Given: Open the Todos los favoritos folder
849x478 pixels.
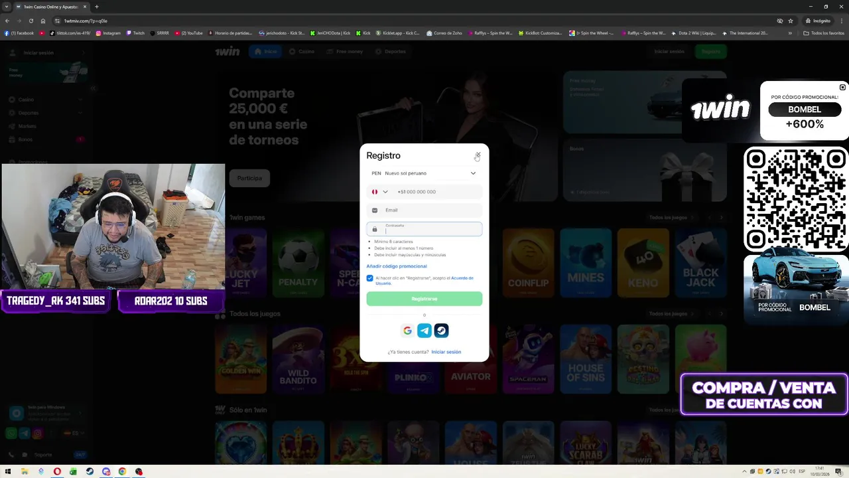Looking at the screenshot, I should pyautogui.click(x=823, y=33).
